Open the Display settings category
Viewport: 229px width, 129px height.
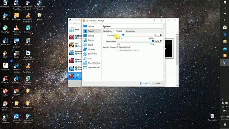(x=92, y=35)
